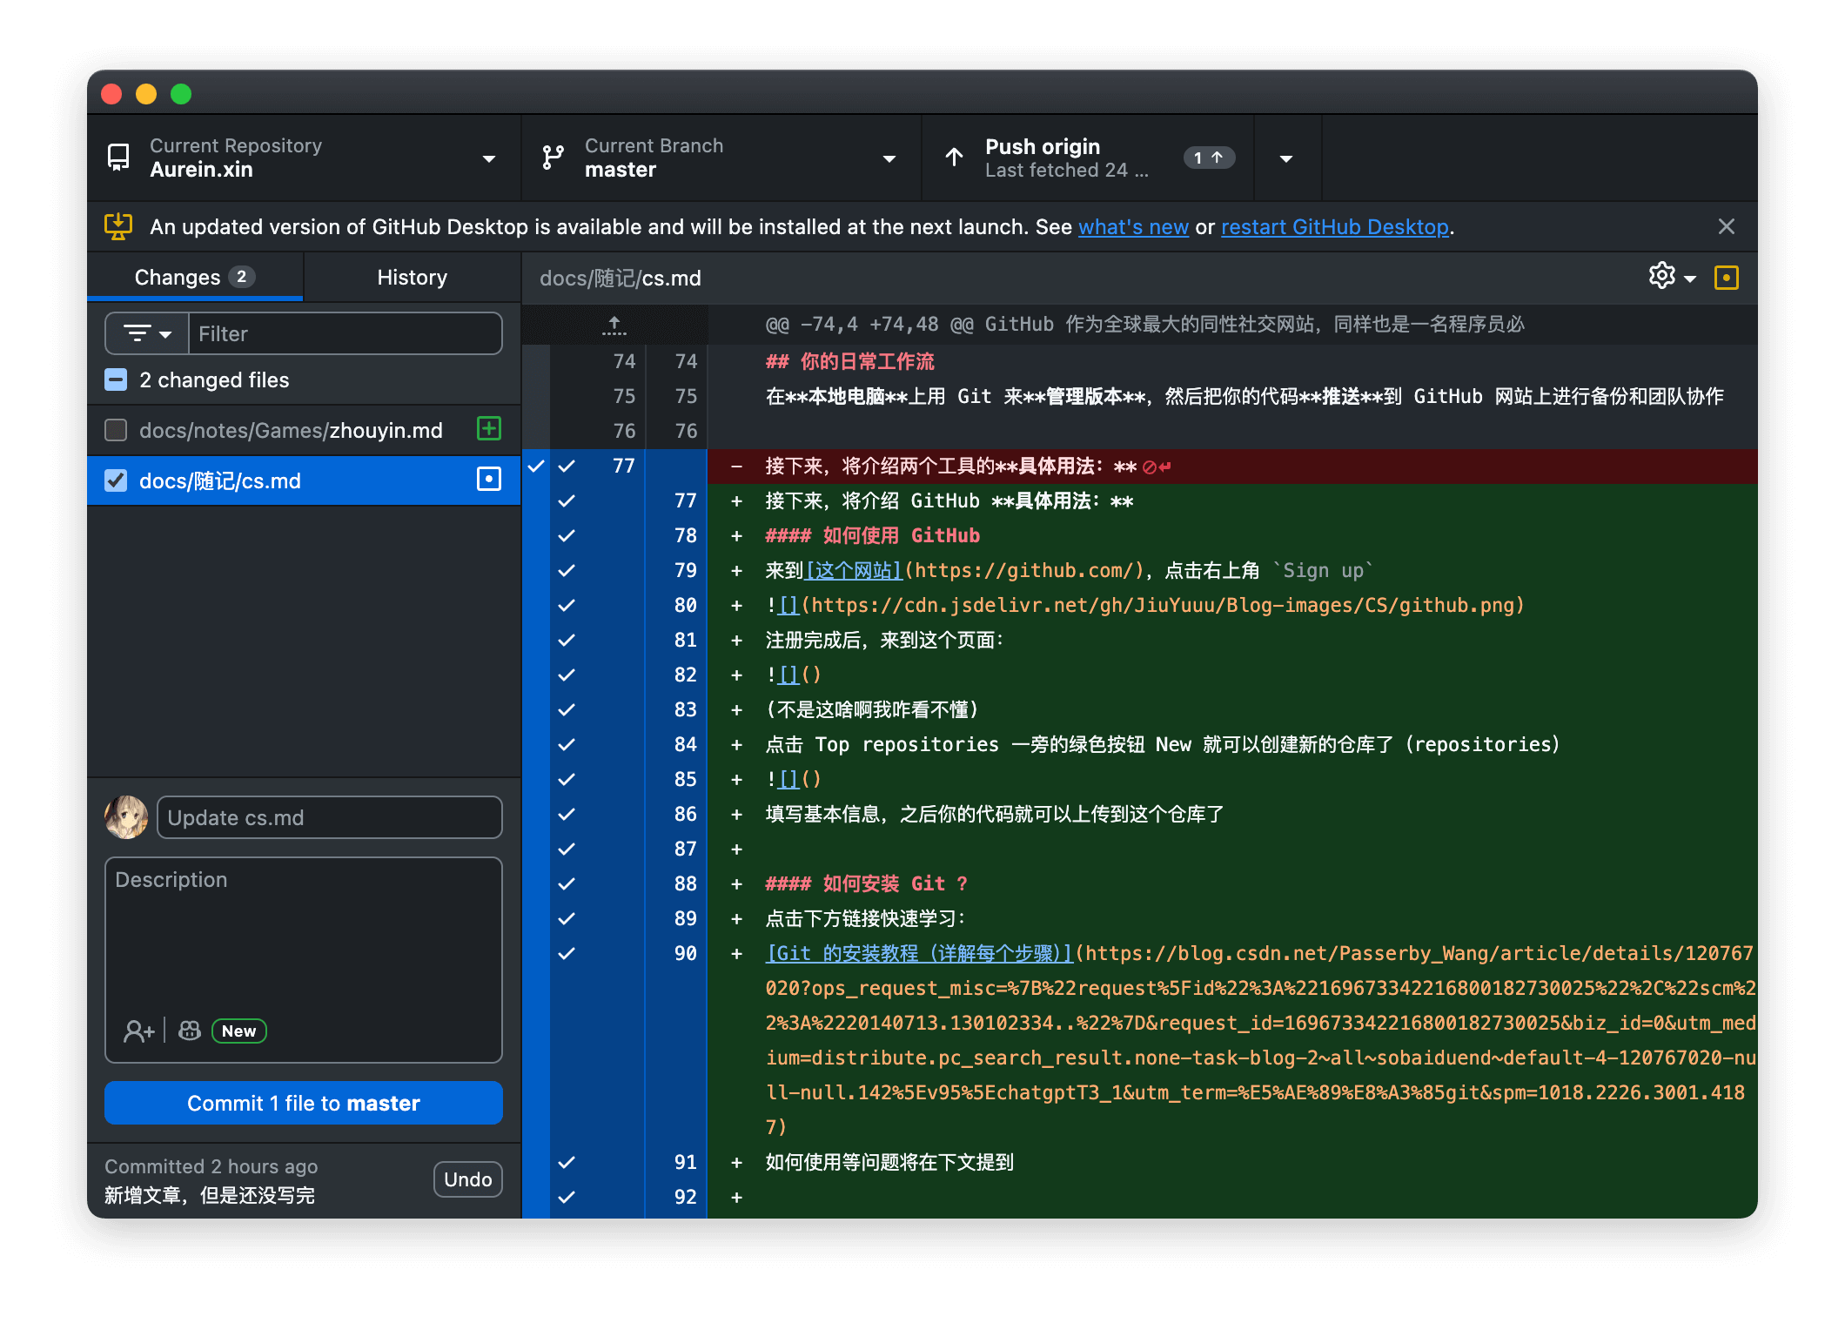Click the add co-authors icon
The width and height of the screenshot is (1845, 1323).
(138, 1031)
